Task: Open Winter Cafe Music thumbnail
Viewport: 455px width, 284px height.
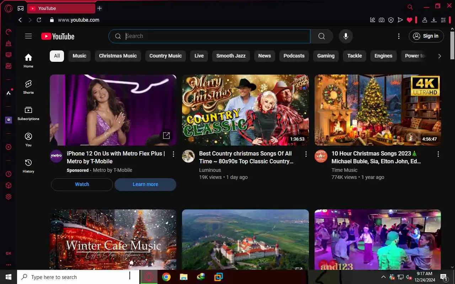Action: [x=113, y=239]
